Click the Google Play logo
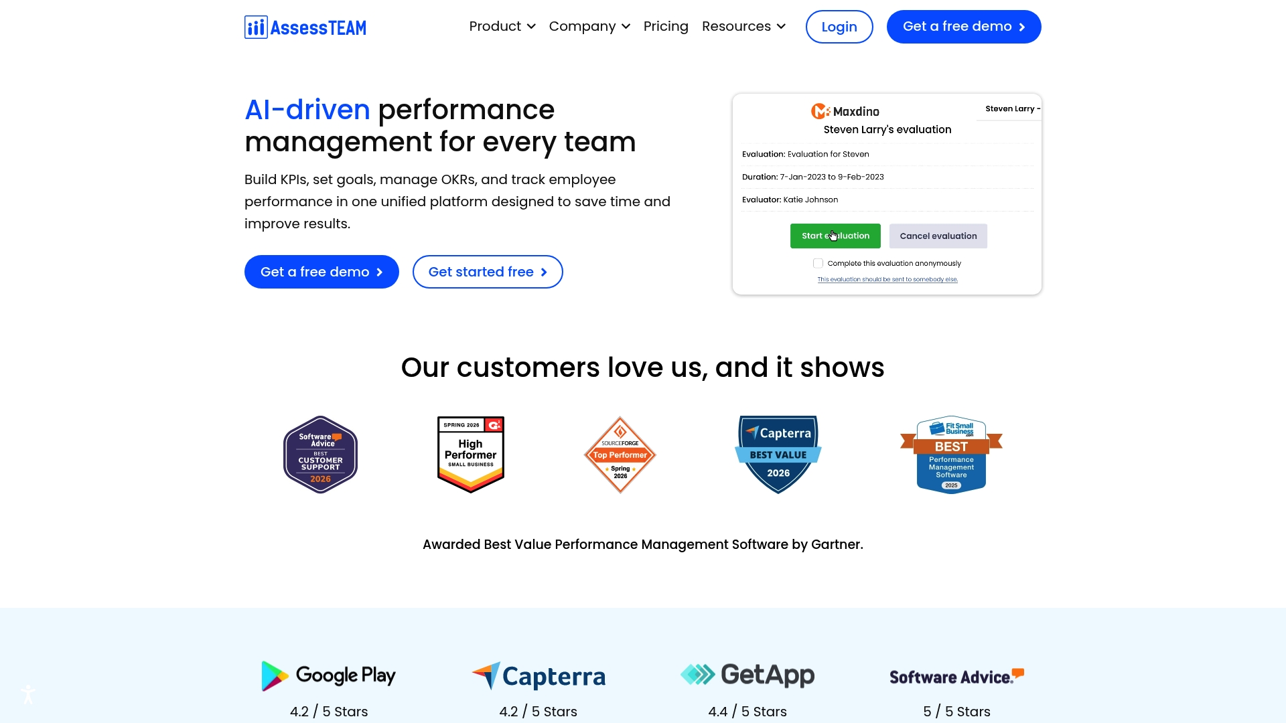The image size is (1286, 723). tap(328, 675)
